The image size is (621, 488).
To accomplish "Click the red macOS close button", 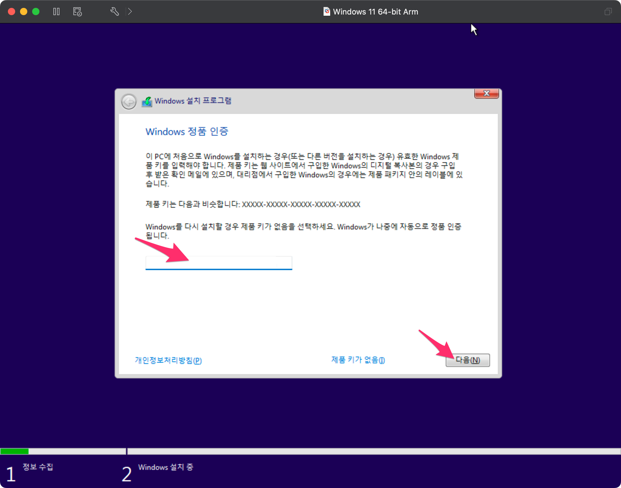I will pos(12,12).
